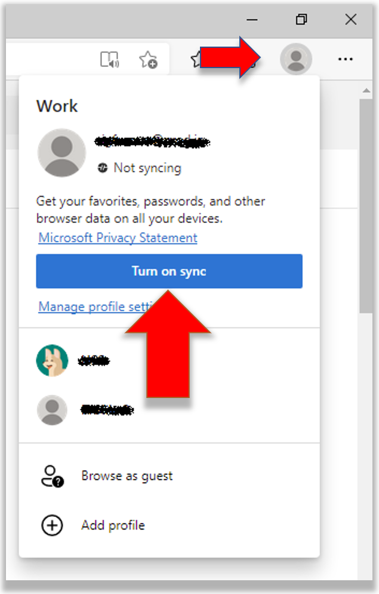Switch to the profile with dog avatar
The width and height of the screenshot is (379, 594).
coord(52,360)
